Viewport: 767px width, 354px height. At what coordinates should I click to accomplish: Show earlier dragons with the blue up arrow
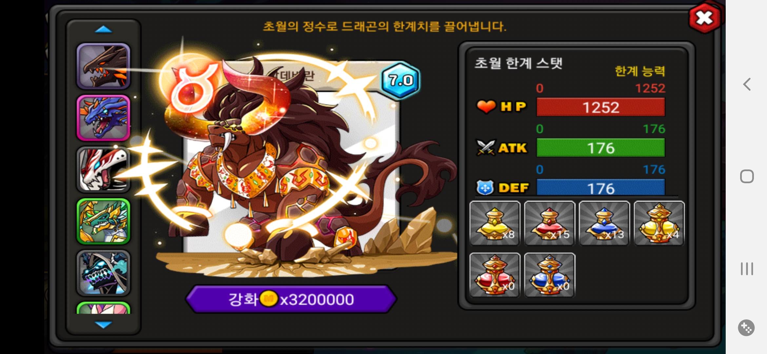click(x=103, y=29)
